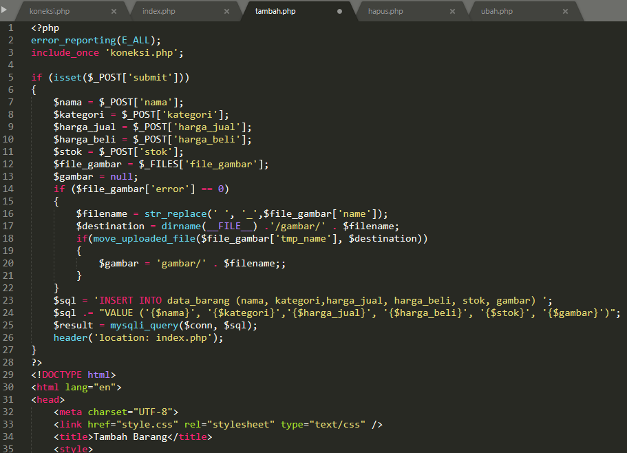Click the DOCTYPE html declaration
Image resolution: width=627 pixels, height=453 pixels.
(x=74, y=375)
